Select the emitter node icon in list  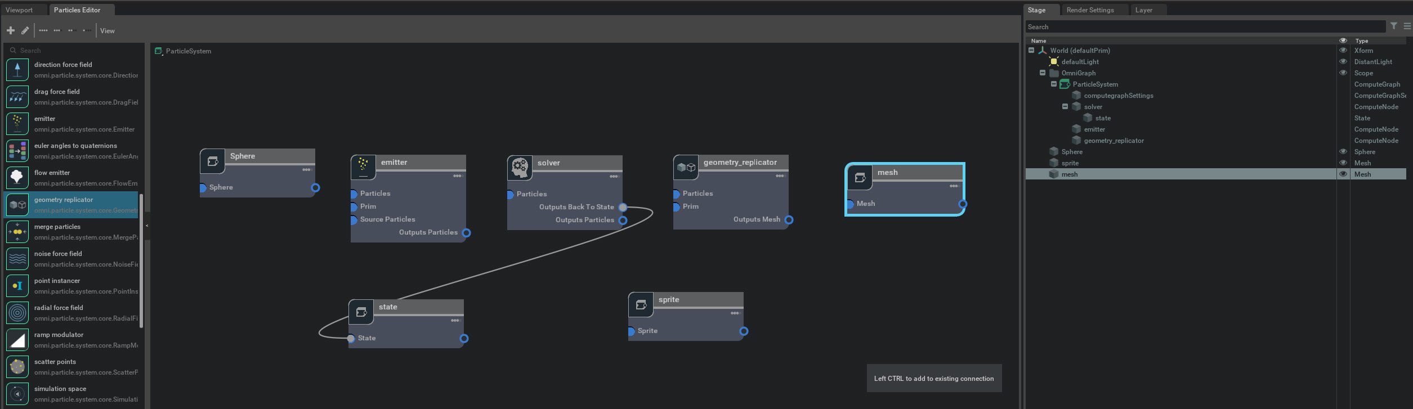[17, 124]
